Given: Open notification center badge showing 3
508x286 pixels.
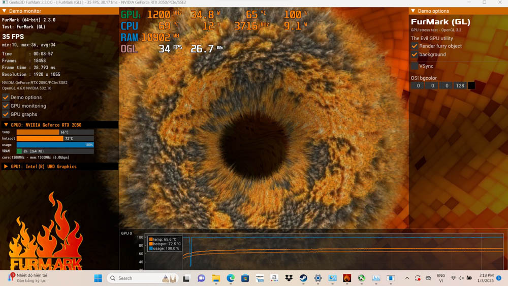Looking at the screenshot, I should tap(499, 278).
